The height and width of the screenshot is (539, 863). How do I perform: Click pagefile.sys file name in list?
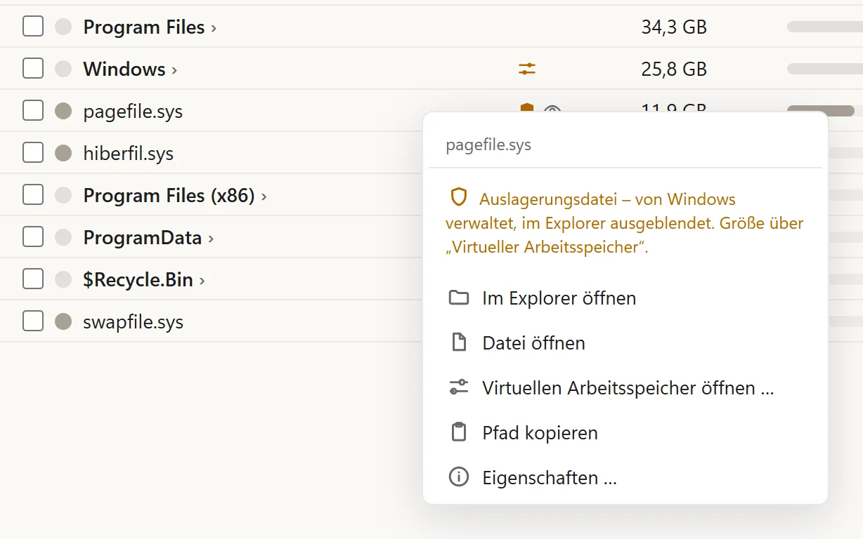pyautogui.click(x=133, y=112)
